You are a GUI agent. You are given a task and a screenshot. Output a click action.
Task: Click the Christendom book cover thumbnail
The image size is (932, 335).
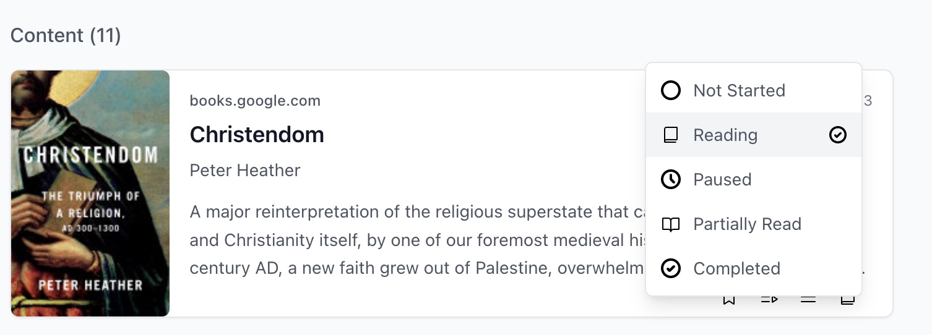(x=90, y=193)
